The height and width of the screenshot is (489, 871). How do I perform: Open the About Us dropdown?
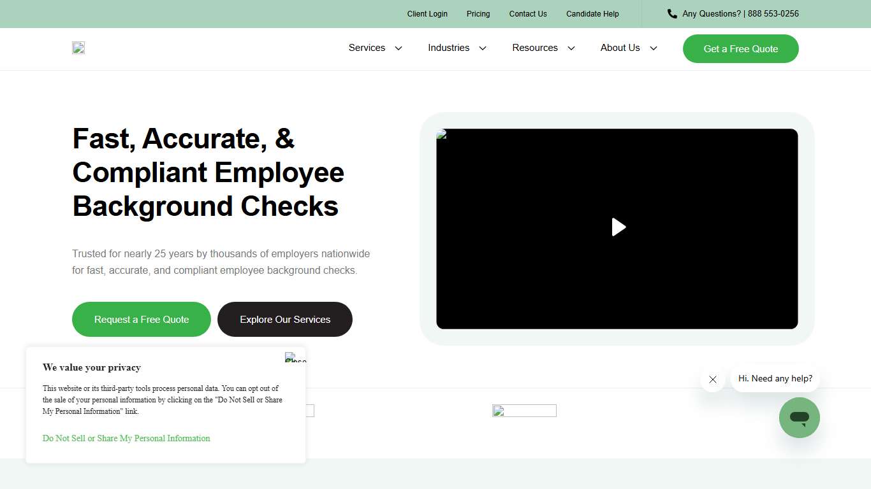(627, 48)
